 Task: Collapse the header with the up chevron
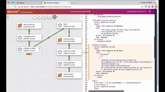153,11
